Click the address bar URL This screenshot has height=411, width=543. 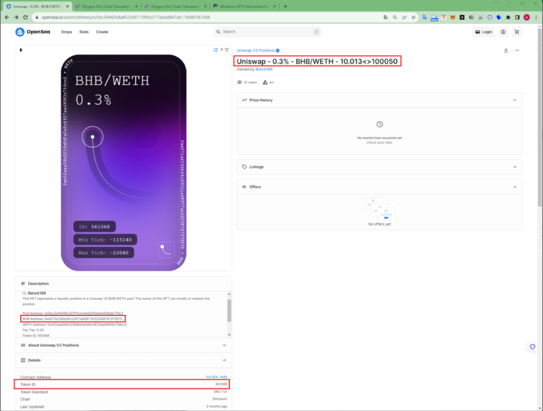tap(126, 17)
